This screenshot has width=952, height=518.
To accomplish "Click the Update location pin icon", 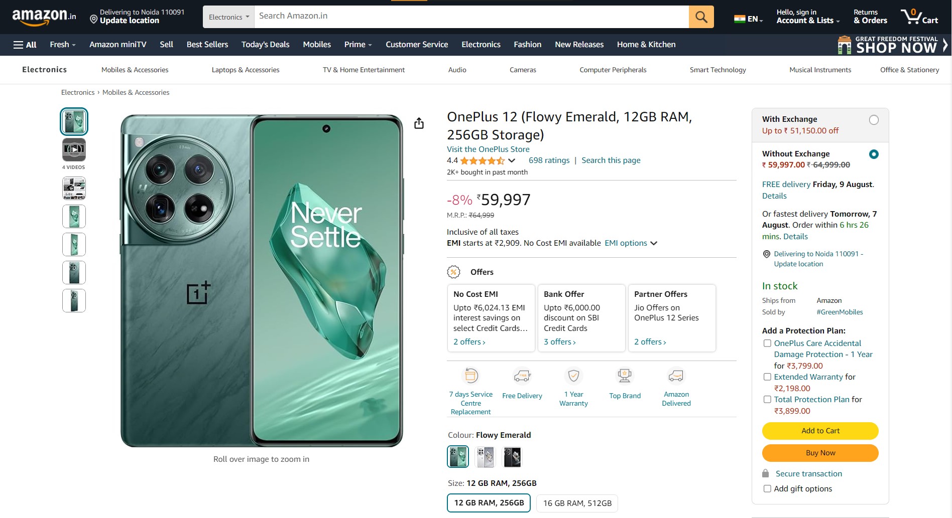I will [x=93, y=20].
